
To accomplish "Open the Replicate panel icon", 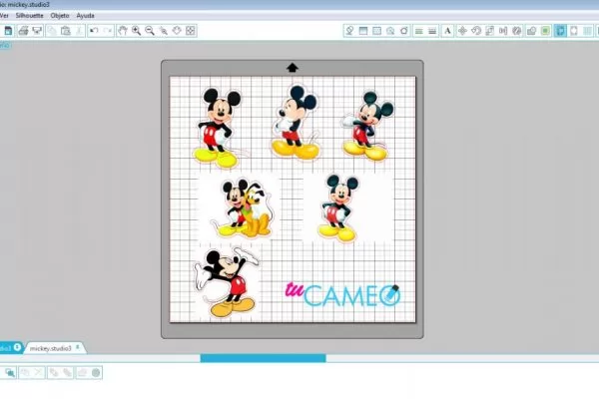I will [517, 31].
